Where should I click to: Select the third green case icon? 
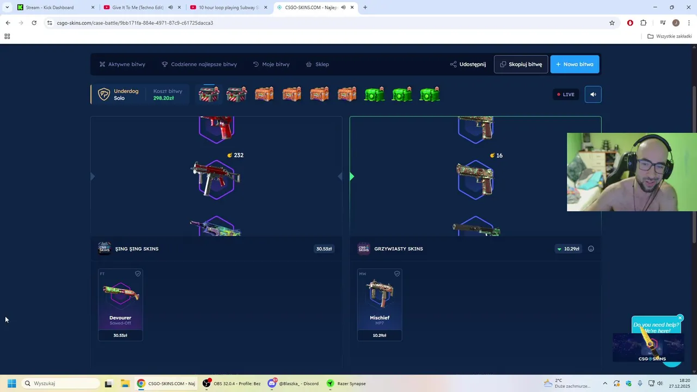pos(430,94)
